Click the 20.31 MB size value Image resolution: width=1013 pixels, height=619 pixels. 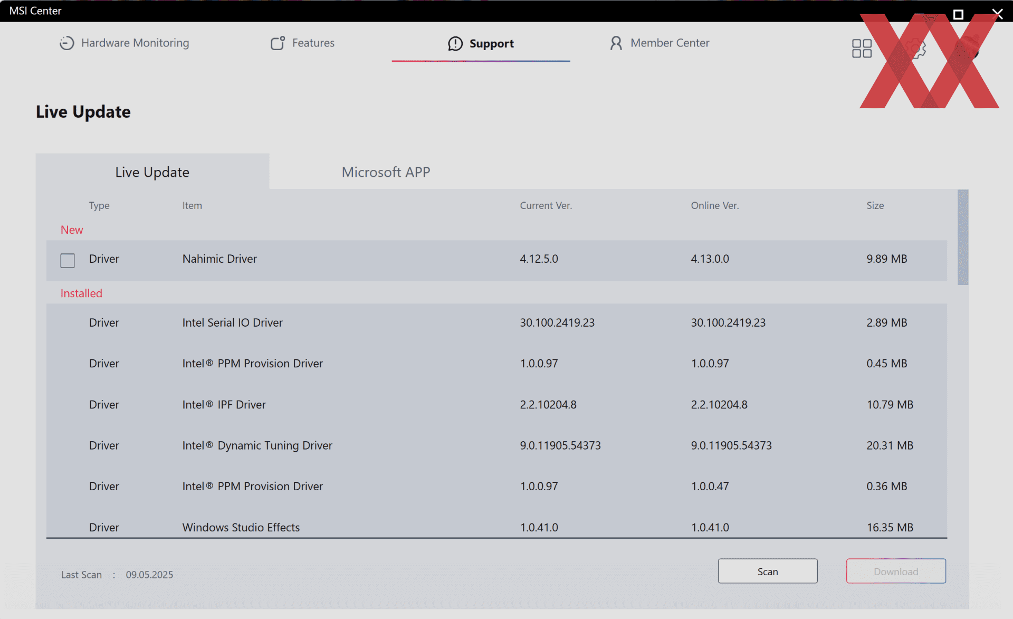[890, 445]
